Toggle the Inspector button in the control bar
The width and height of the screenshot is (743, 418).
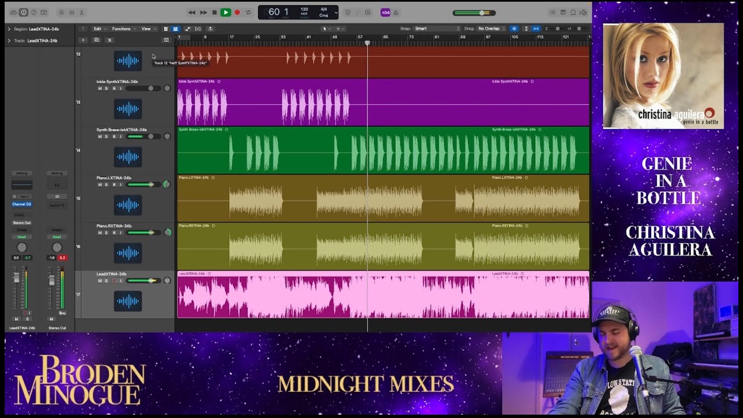[x=24, y=12]
